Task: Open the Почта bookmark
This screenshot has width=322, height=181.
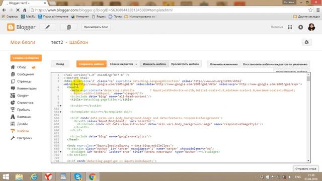Action: point(115,17)
